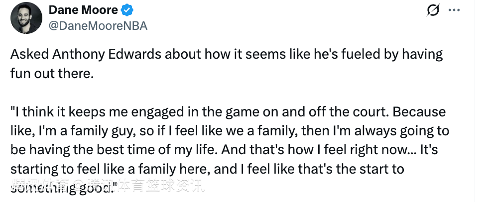Open Dane Moore's profile avatar photo

pyautogui.click(x=26, y=18)
